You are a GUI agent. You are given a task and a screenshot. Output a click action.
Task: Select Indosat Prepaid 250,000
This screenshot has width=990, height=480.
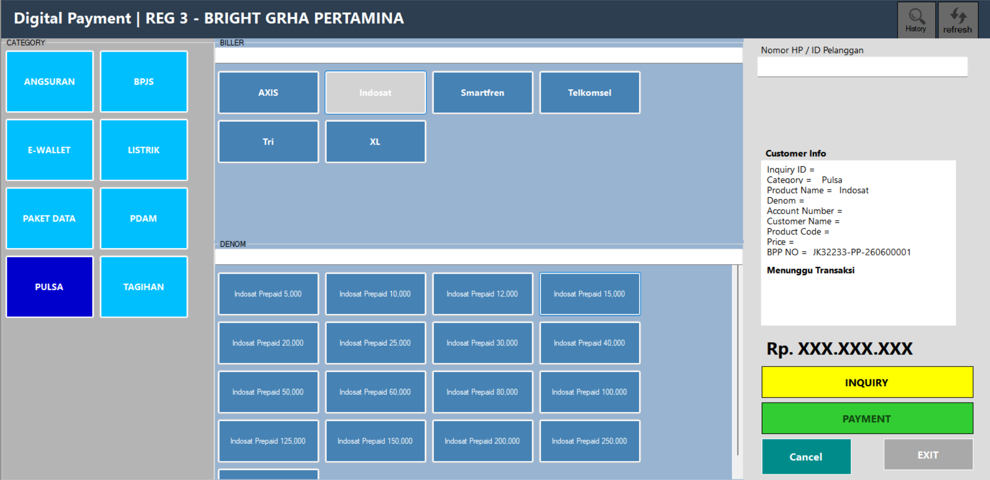(x=589, y=441)
